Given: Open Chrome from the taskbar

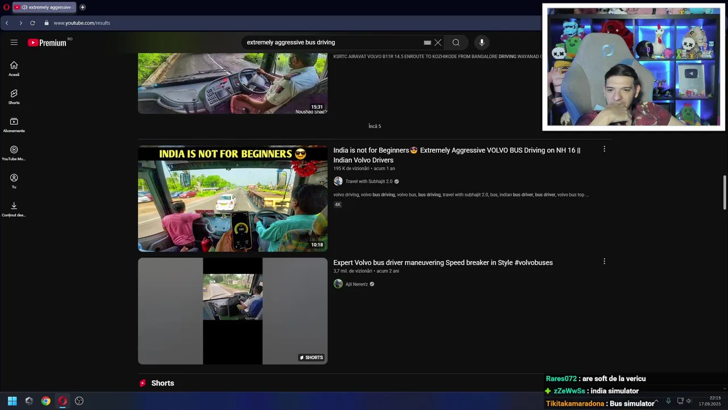Looking at the screenshot, I should [45, 401].
